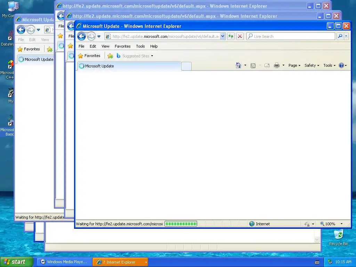Click back button in leftmost Microsoft Update window
The width and height of the screenshot is (356, 267).
click(21, 30)
